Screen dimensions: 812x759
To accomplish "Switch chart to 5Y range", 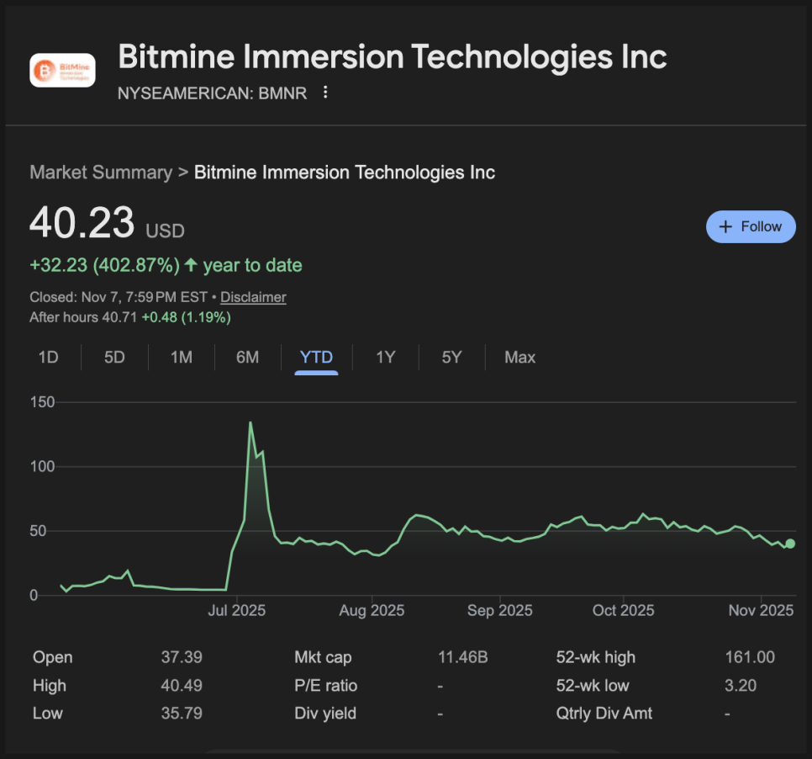I will click(x=451, y=358).
